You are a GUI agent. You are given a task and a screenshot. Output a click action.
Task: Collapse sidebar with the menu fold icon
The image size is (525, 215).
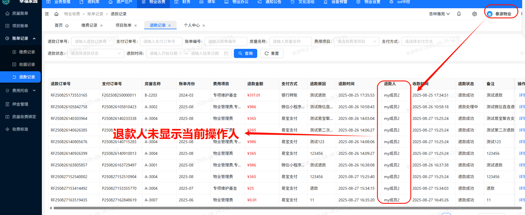tap(47, 14)
